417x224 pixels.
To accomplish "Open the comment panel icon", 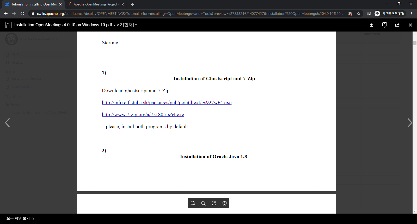I will [384, 25].
